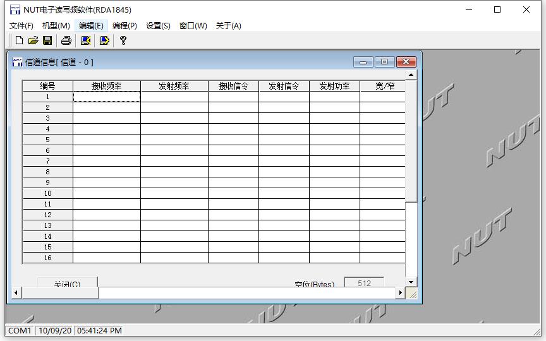
Task: Open help via the question mark icon
Action: click(123, 40)
